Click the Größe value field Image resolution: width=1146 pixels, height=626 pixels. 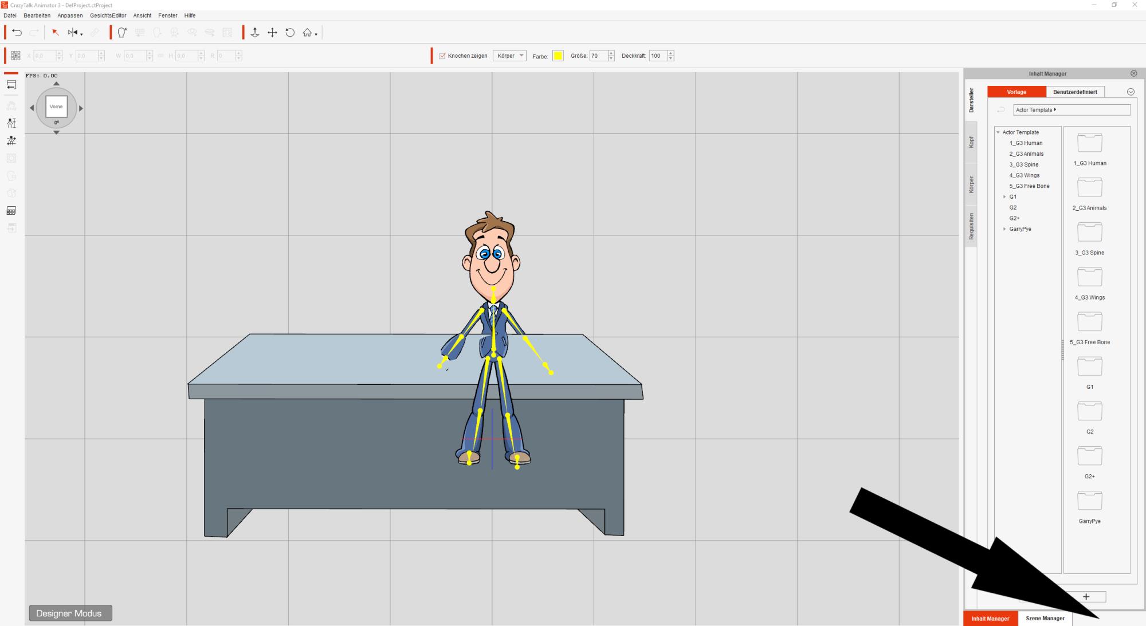tap(598, 56)
